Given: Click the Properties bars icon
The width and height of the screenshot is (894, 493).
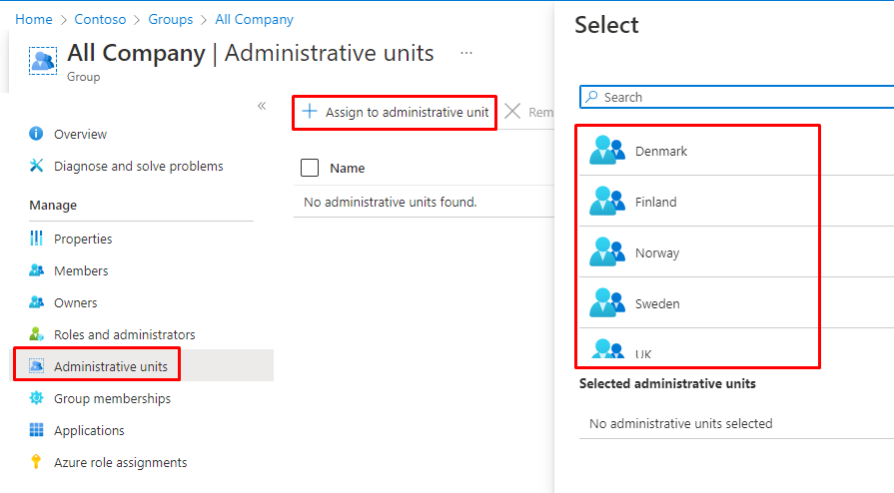Looking at the screenshot, I should (37, 239).
